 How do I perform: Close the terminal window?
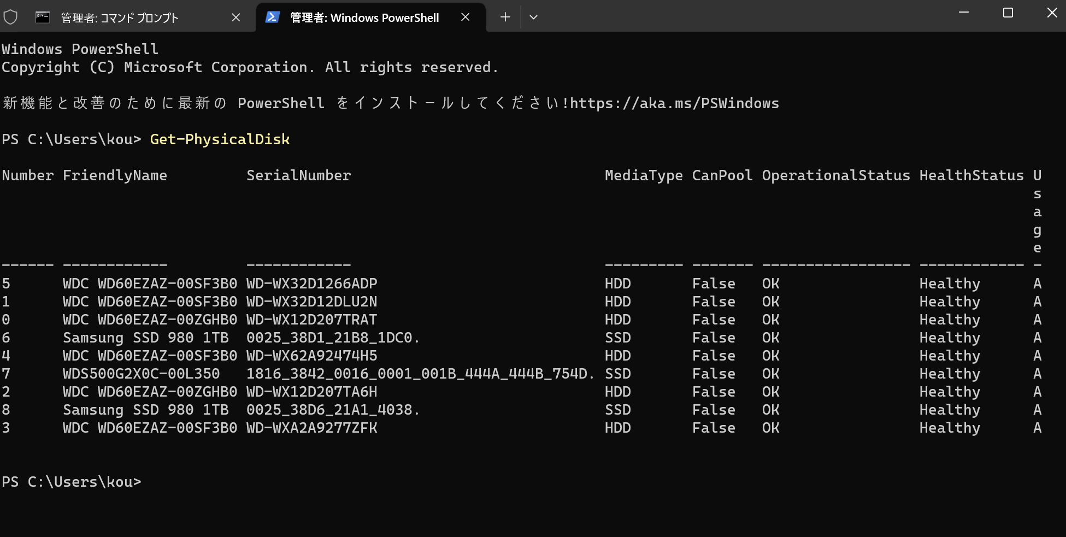click(1052, 13)
